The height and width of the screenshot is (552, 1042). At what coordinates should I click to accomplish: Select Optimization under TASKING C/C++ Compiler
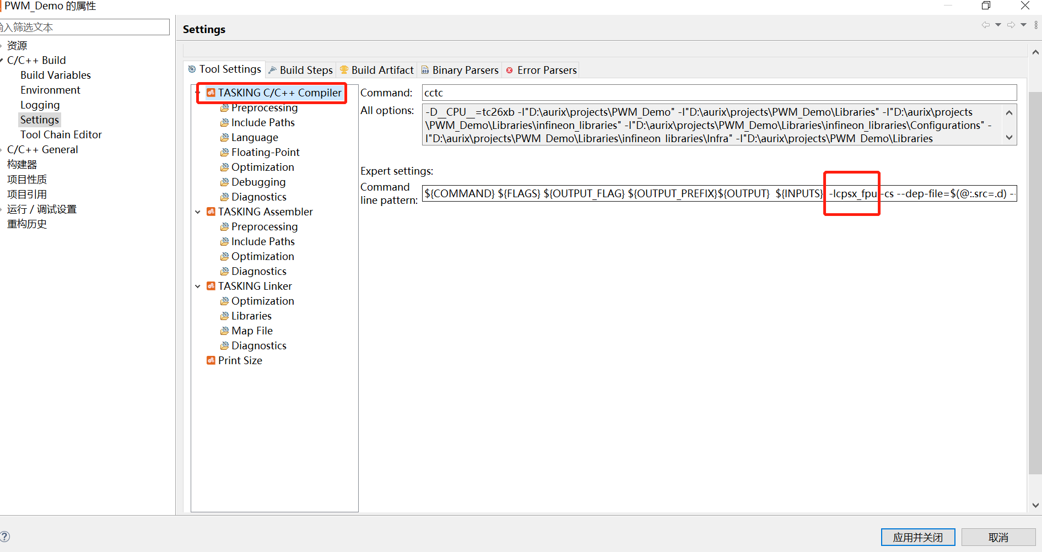coord(263,167)
